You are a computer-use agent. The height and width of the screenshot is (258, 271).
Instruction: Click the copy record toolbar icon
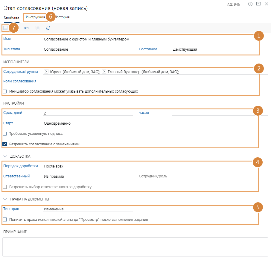click(x=37, y=28)
